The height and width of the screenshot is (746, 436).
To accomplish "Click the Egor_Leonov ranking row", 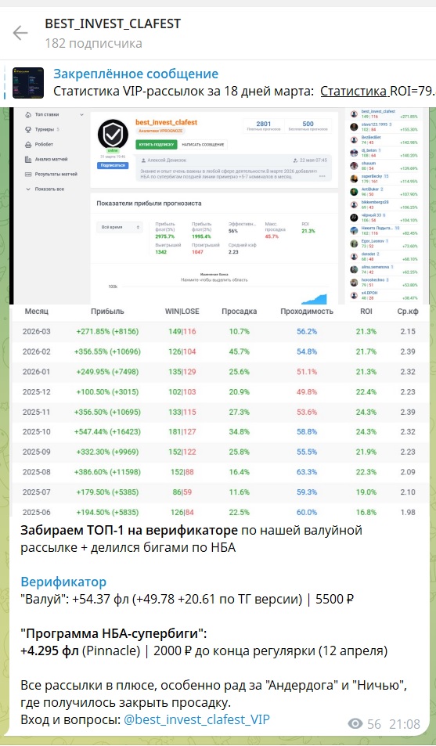I will 384,243.
